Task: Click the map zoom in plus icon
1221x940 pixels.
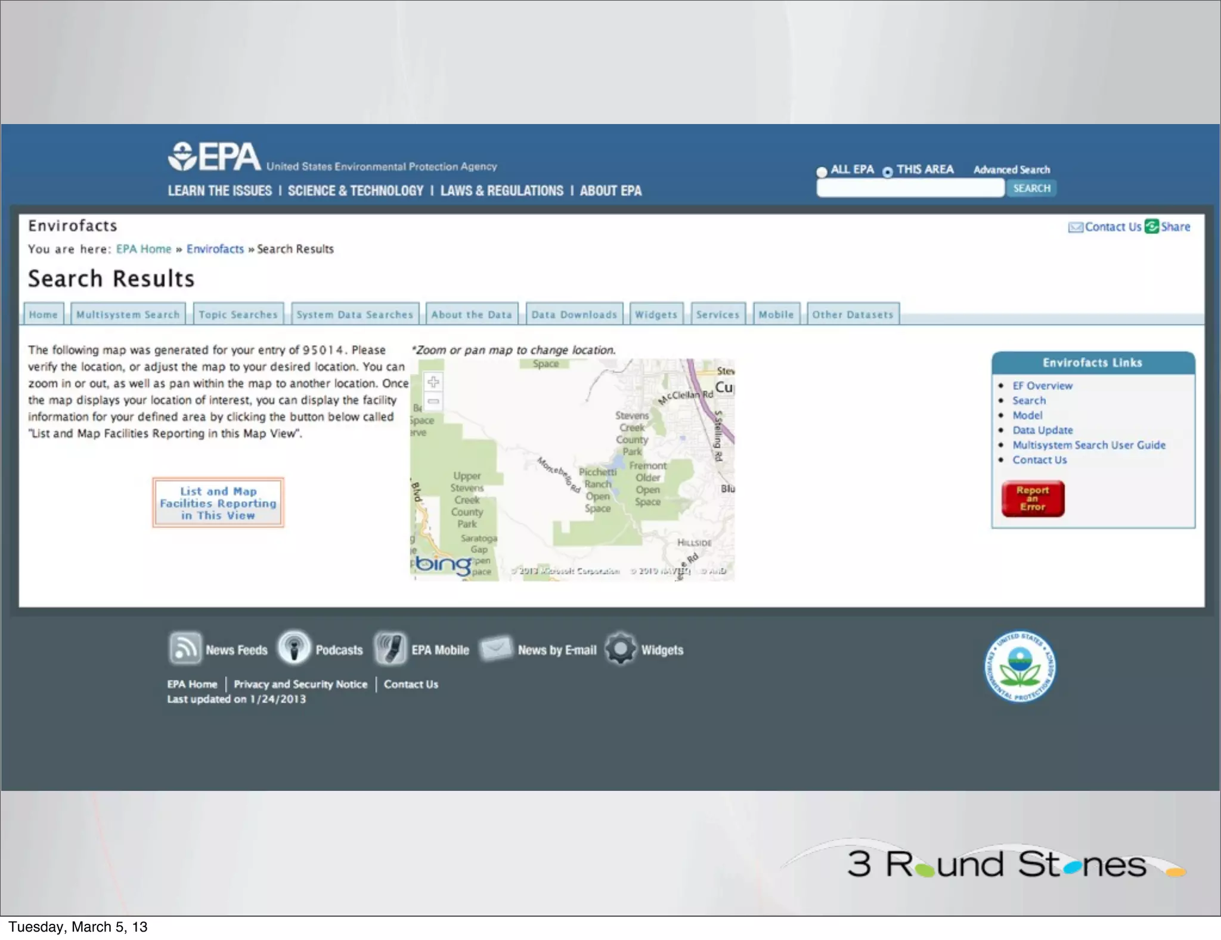Action: coord(433,382)
